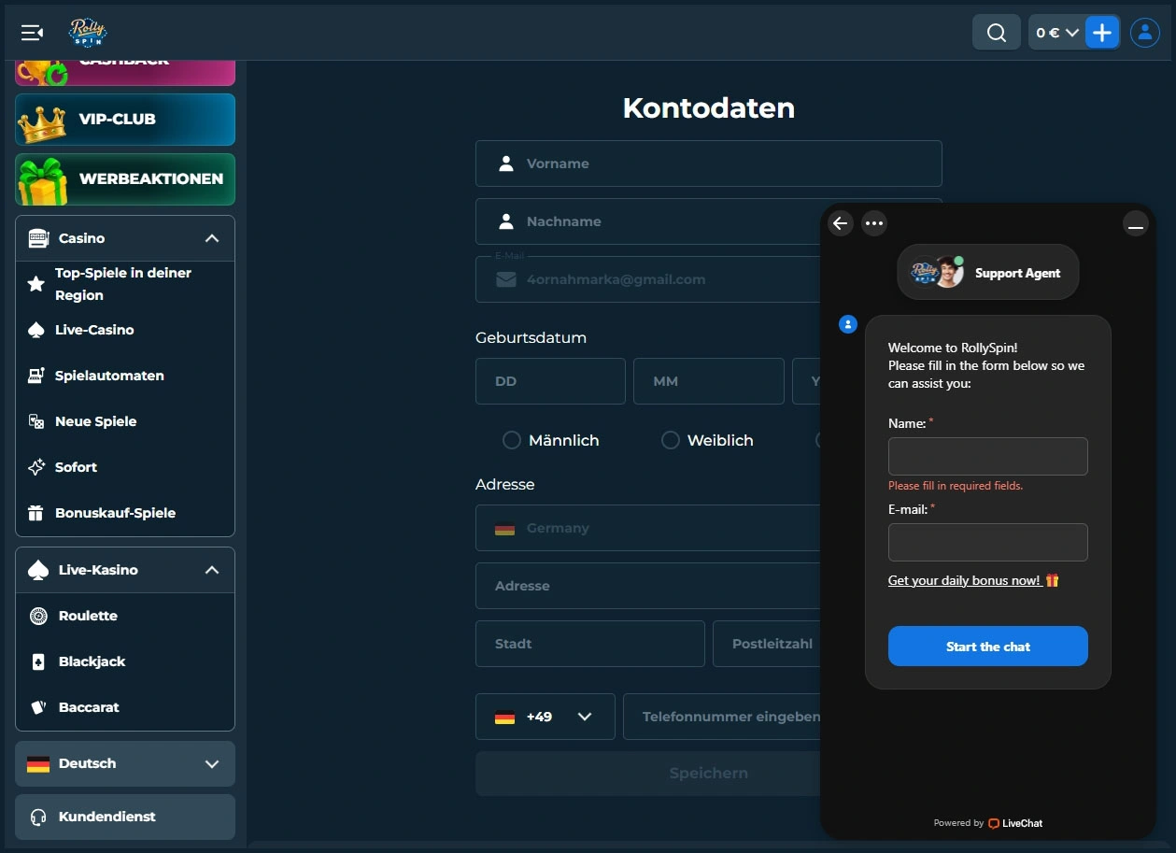Click the Get your daily bonus now link

pyautogui.click(x=966, y=580)
